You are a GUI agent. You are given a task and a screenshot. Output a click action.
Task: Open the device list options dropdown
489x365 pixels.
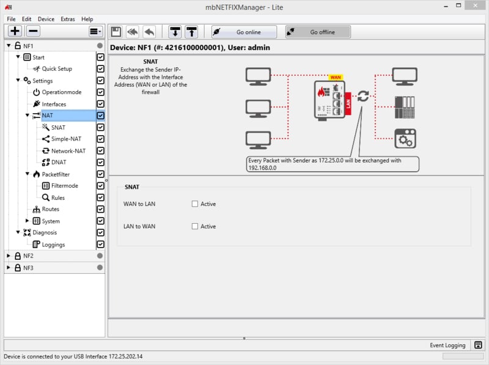tap(95, 31)
